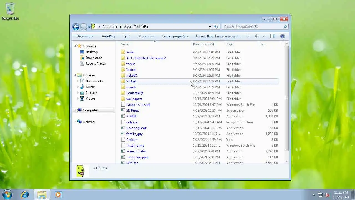This screenshot has height=200, width=355.
Task: Select the 3D Pipes screen saver icon
Action: (x=123, y=111)
